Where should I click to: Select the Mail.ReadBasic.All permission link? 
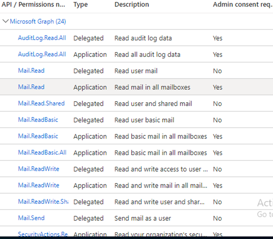click(x=42, y=153)
